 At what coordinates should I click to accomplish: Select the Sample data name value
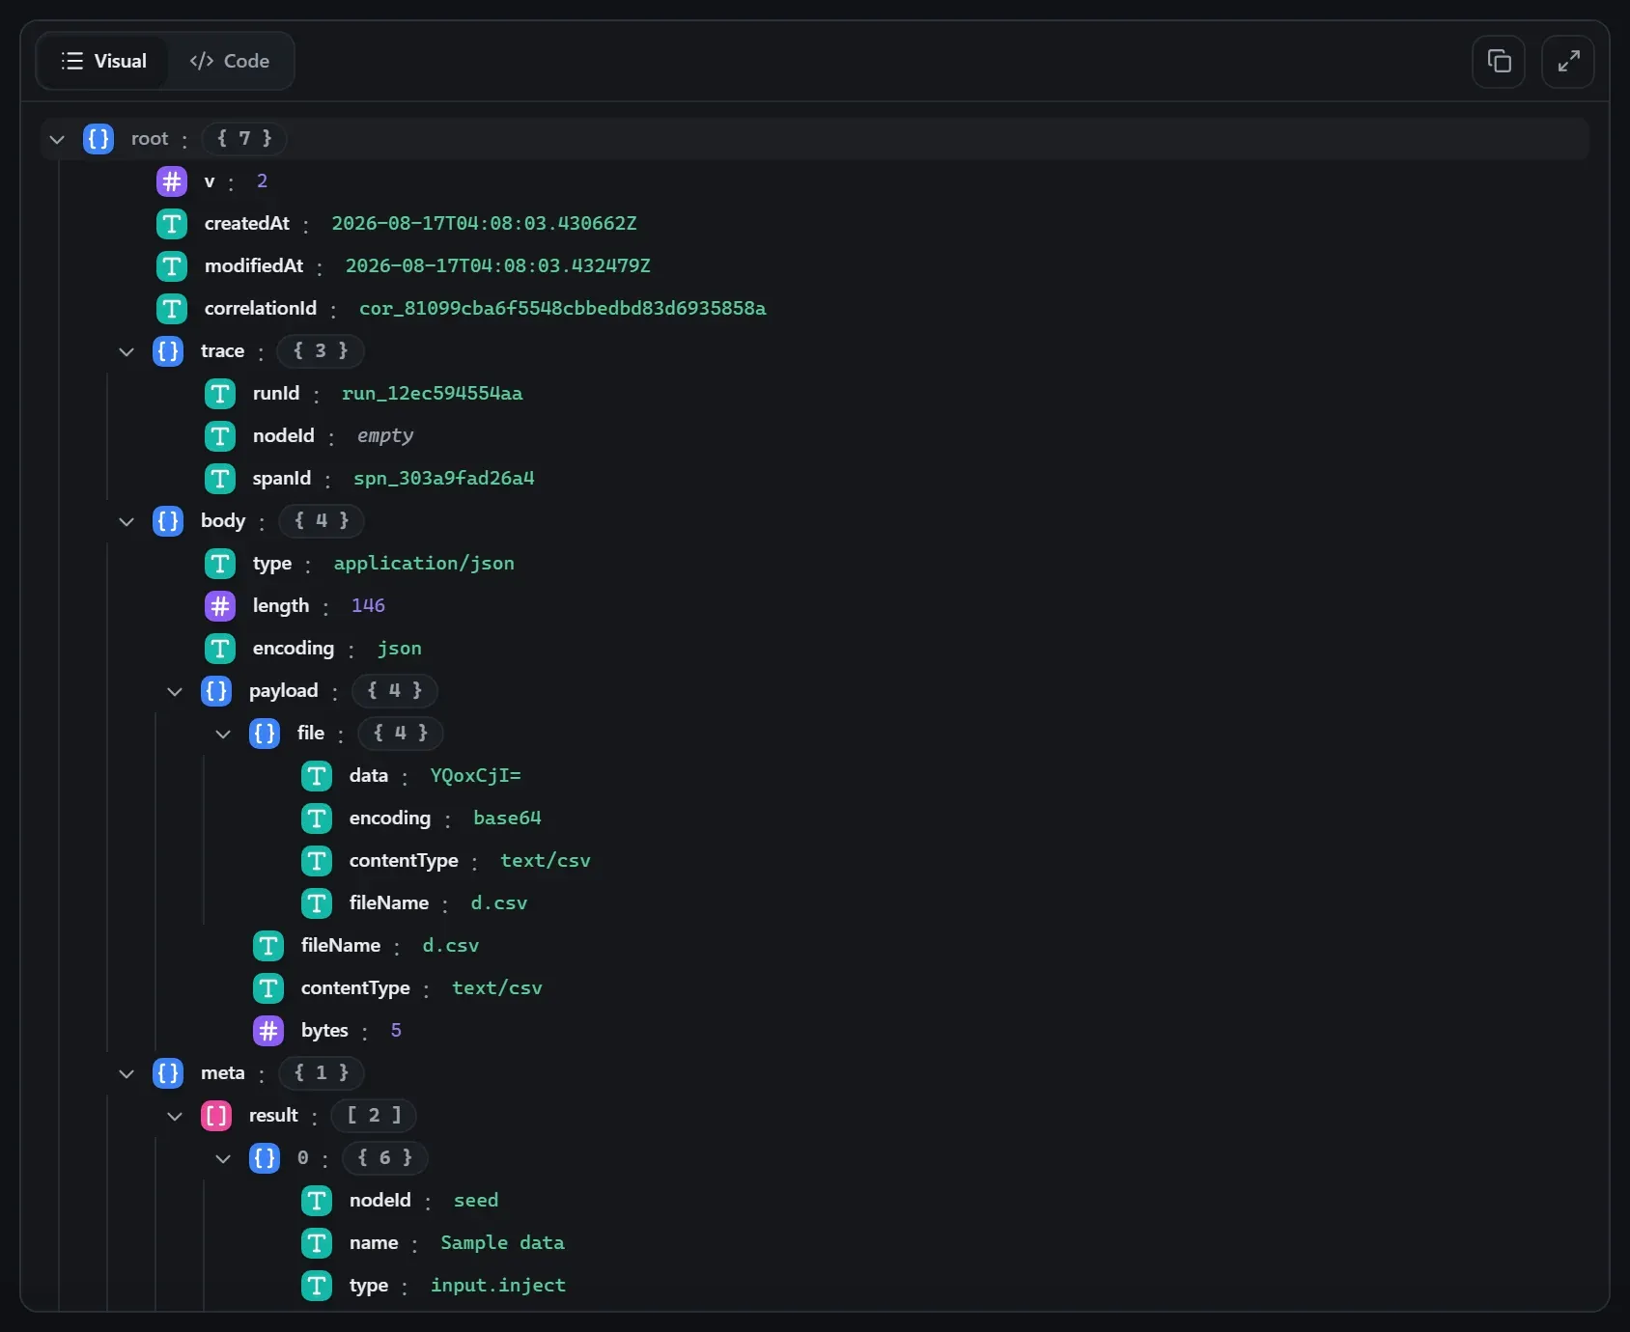click(502, 1243)
